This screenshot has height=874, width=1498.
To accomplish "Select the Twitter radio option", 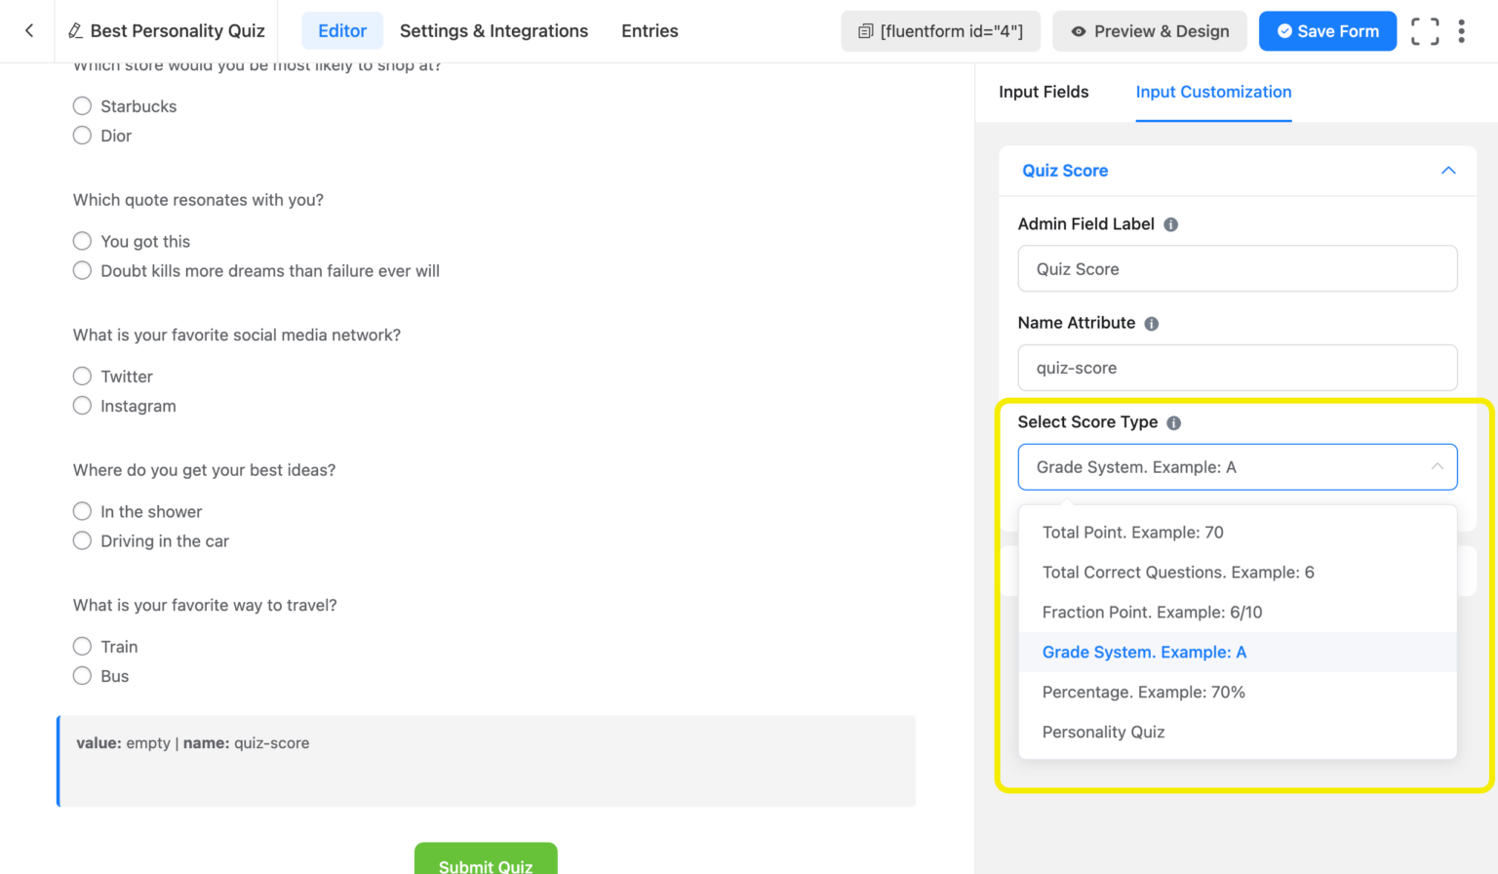I will point(82,376).
